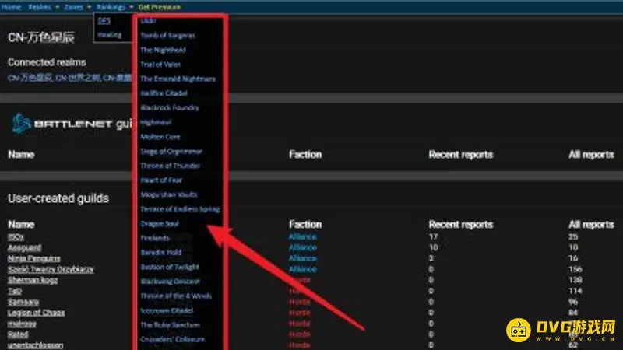Choose Icecrown Citadel zone

(x=167, y=310)
